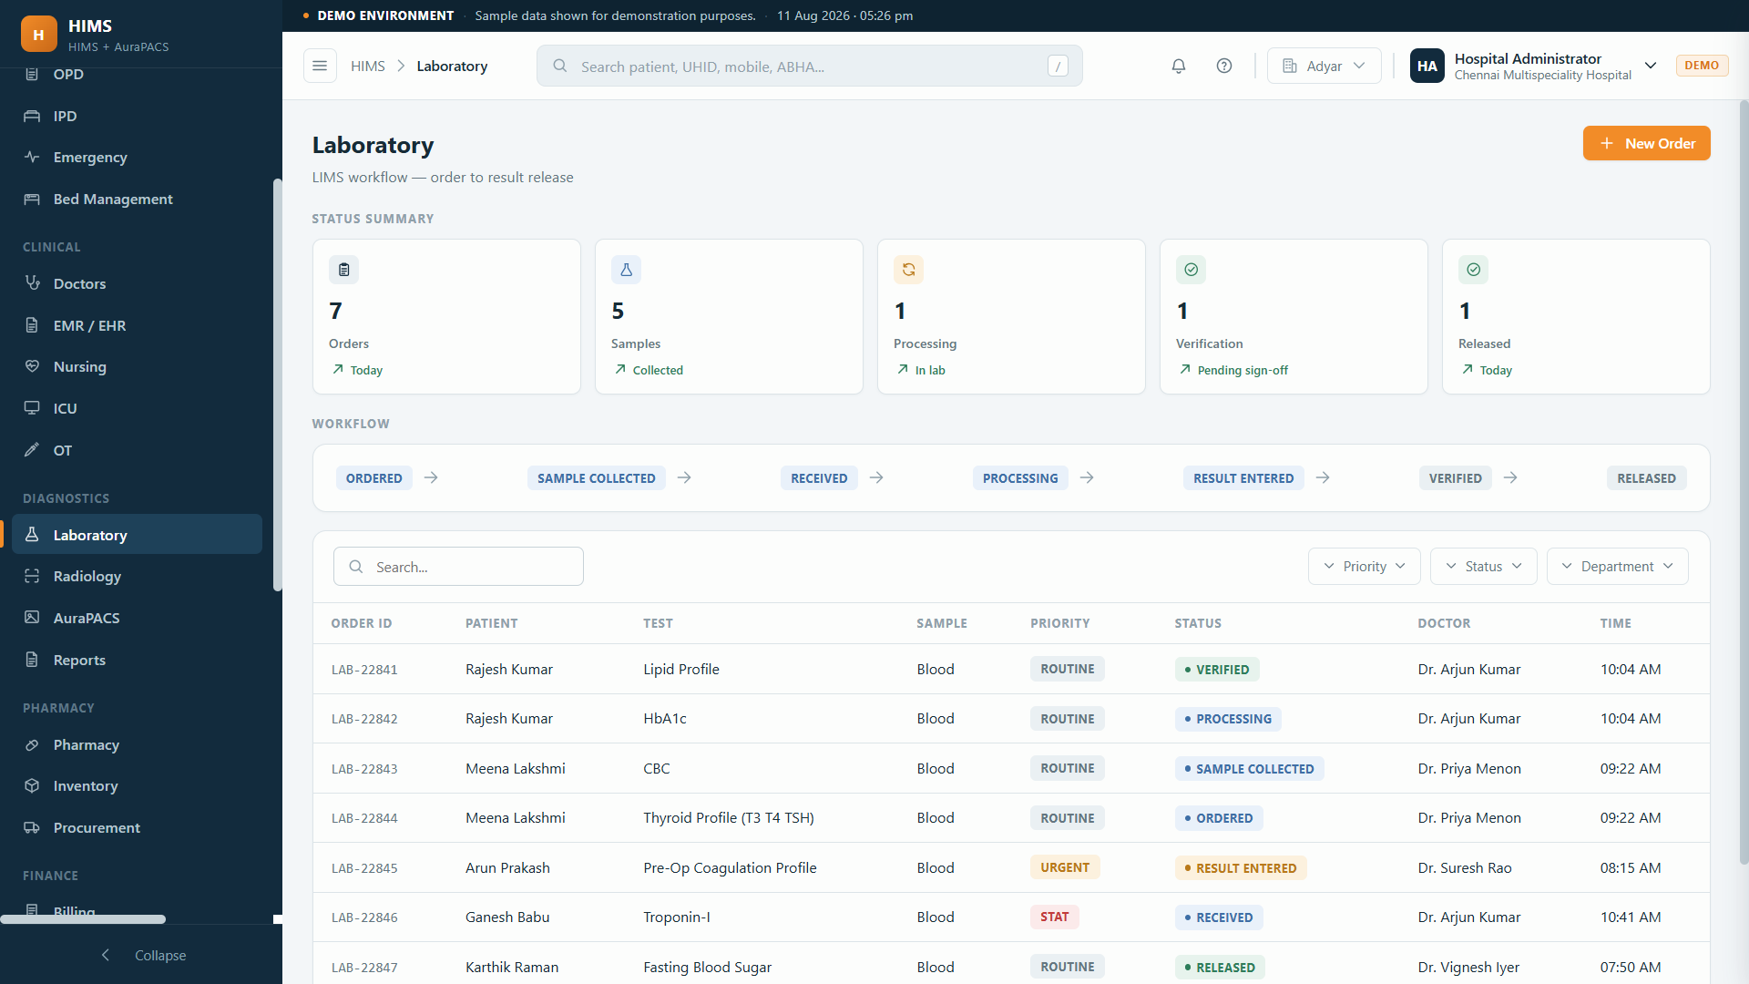
Task: Click the HA user avatar
Action: pyautogui.click(x=1427, y=66)
